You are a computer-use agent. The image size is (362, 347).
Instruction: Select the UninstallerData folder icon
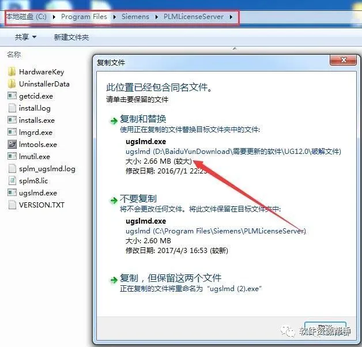[12, 84]
